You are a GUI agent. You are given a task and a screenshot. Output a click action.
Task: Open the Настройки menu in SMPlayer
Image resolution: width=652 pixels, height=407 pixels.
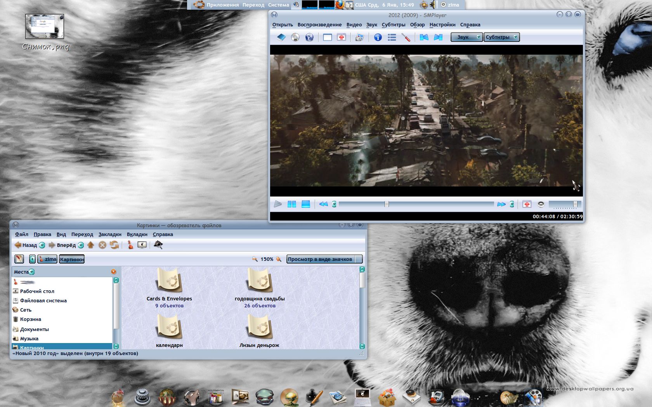pos(442,25)
